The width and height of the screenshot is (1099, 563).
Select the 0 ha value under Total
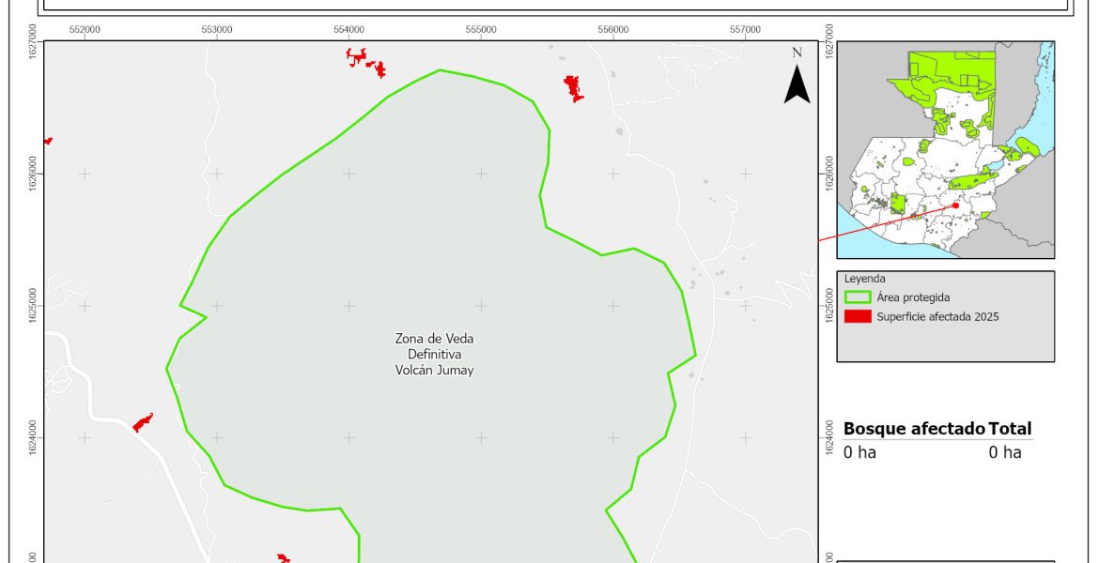[x=1004, y=452]
